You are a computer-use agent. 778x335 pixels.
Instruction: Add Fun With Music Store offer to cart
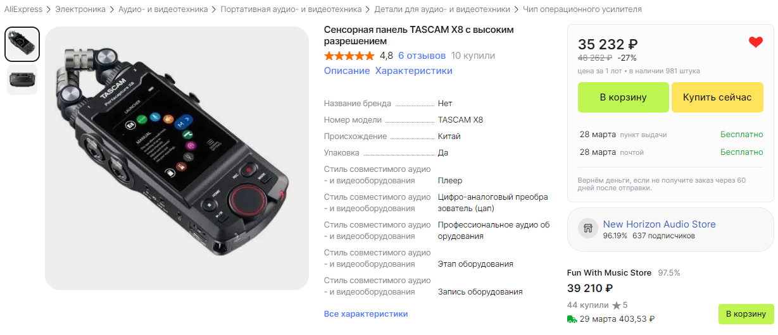746,314
